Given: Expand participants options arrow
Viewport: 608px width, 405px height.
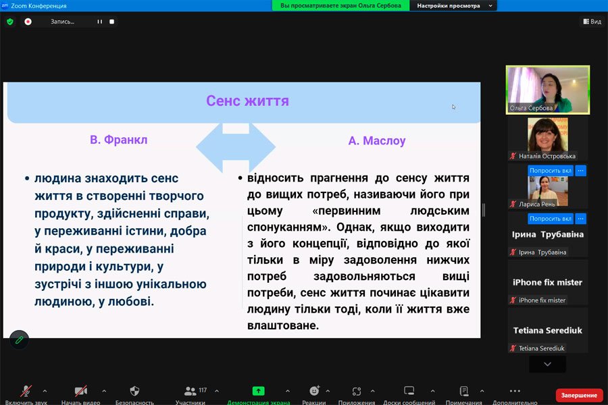Looking at the screenshot, I should click(x=217, y=391).
